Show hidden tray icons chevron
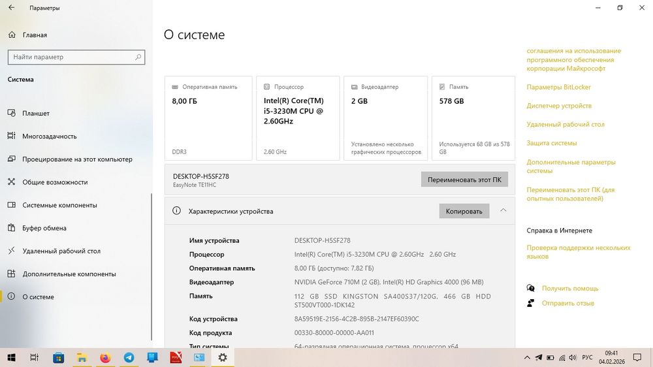This screenshot has height=367, width=653. [x=527, y=357]
